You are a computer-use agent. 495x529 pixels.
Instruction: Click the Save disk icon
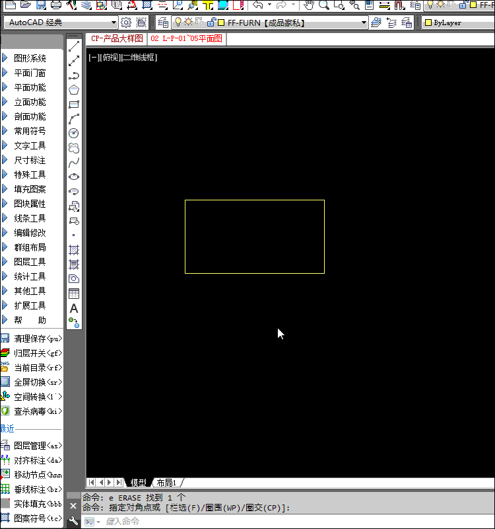(41, 5)
